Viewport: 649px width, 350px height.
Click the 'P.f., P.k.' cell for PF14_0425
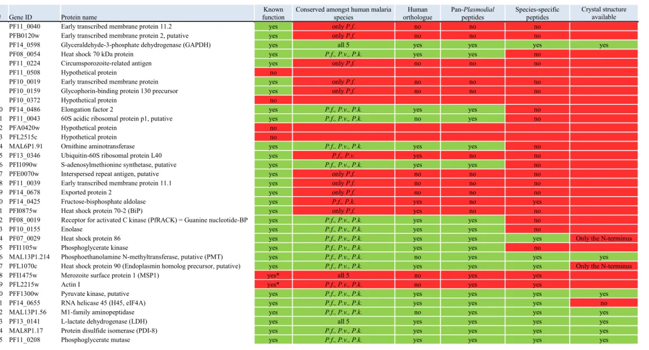[x=343, y=201]
